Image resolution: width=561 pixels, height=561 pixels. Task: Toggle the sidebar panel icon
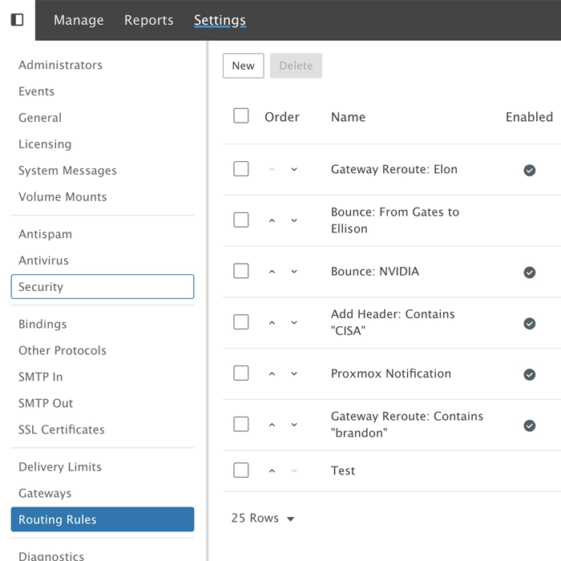pos(17,20)
